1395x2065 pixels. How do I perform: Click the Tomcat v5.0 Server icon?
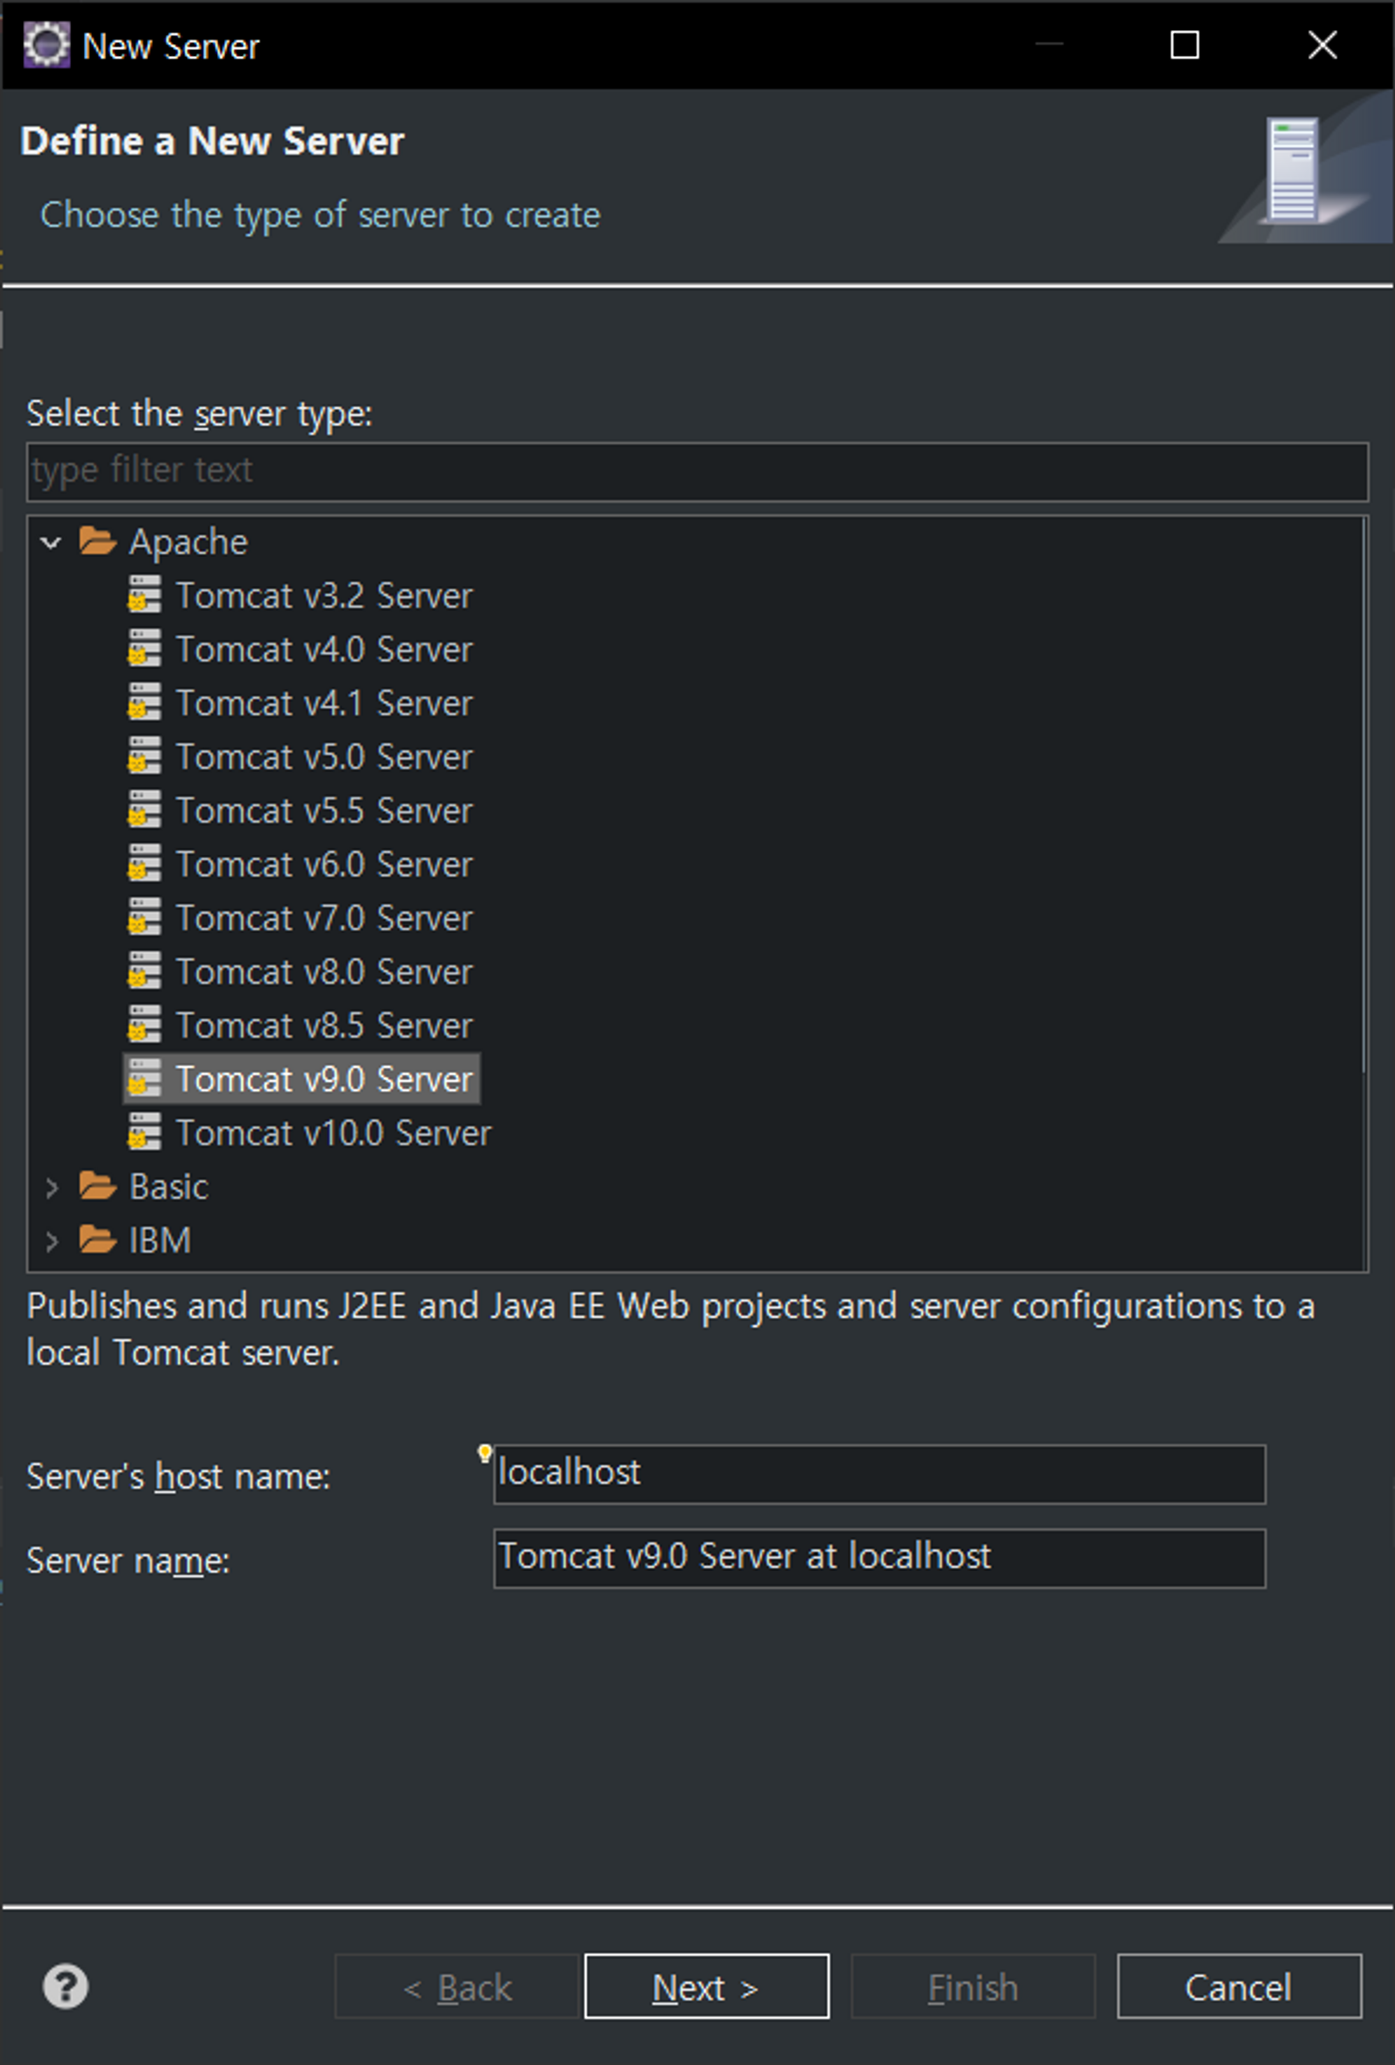(144, 755)
